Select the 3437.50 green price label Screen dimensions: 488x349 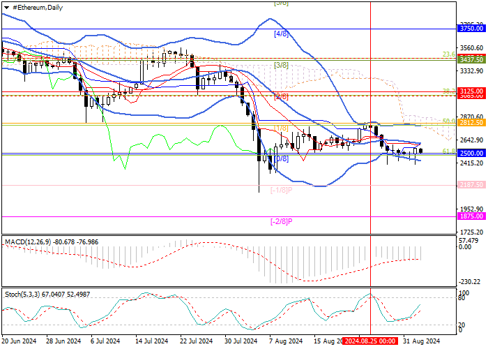471,60
